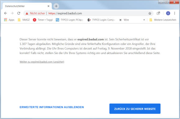Click Weiter zu expired.badssl.com (unsicher) link
180x119 pixels.
pyautogui.click(x=42, y=62)
